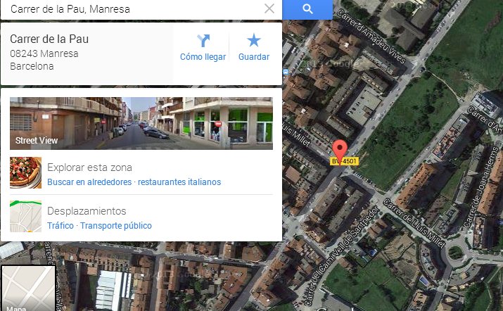The width and height of the screenshot is (503, 311).
Task: Click the Buscar en alrededores link
Action: (89, 182)
